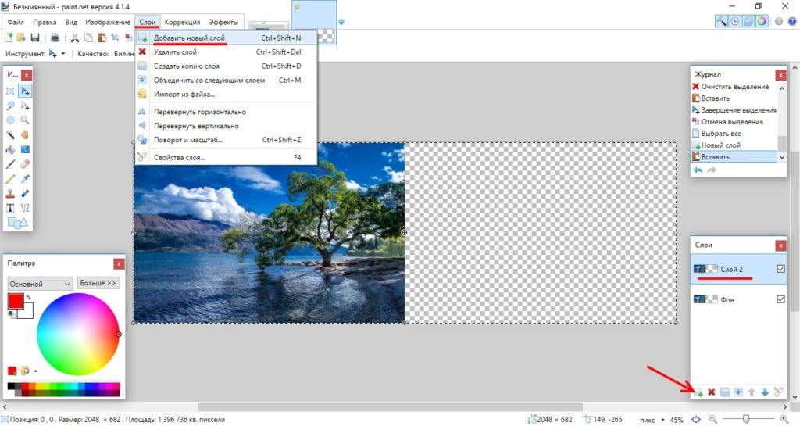The height and width of the screenshot is (426, 800).
Task: Select the Recolor tool
Action: pyautogui.click(x=25, y=193)
